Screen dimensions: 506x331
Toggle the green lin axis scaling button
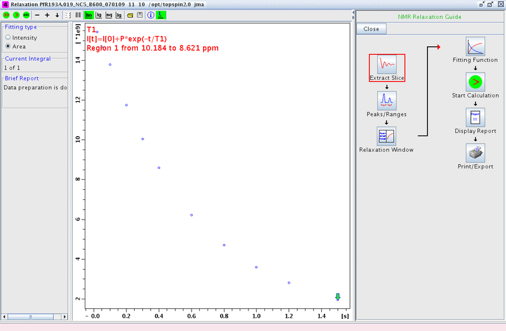89,15
